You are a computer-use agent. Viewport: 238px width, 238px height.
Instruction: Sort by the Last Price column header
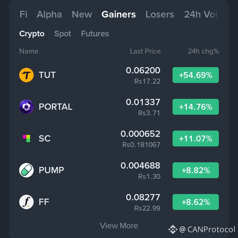[x=145, y=51]
